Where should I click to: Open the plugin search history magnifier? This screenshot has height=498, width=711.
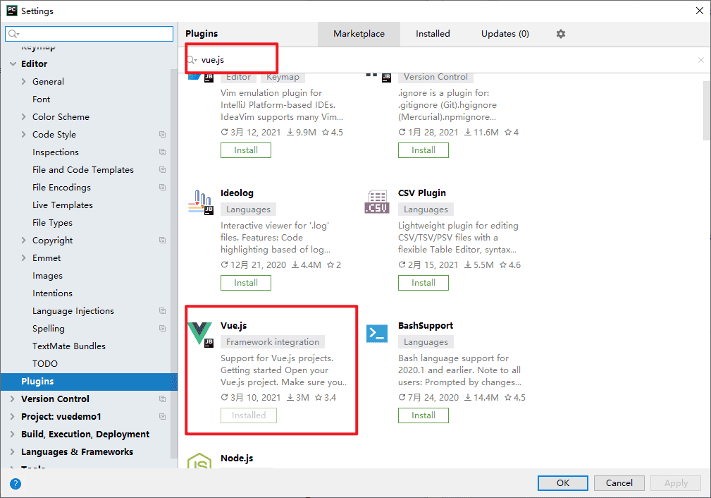[x=192, y=60]
